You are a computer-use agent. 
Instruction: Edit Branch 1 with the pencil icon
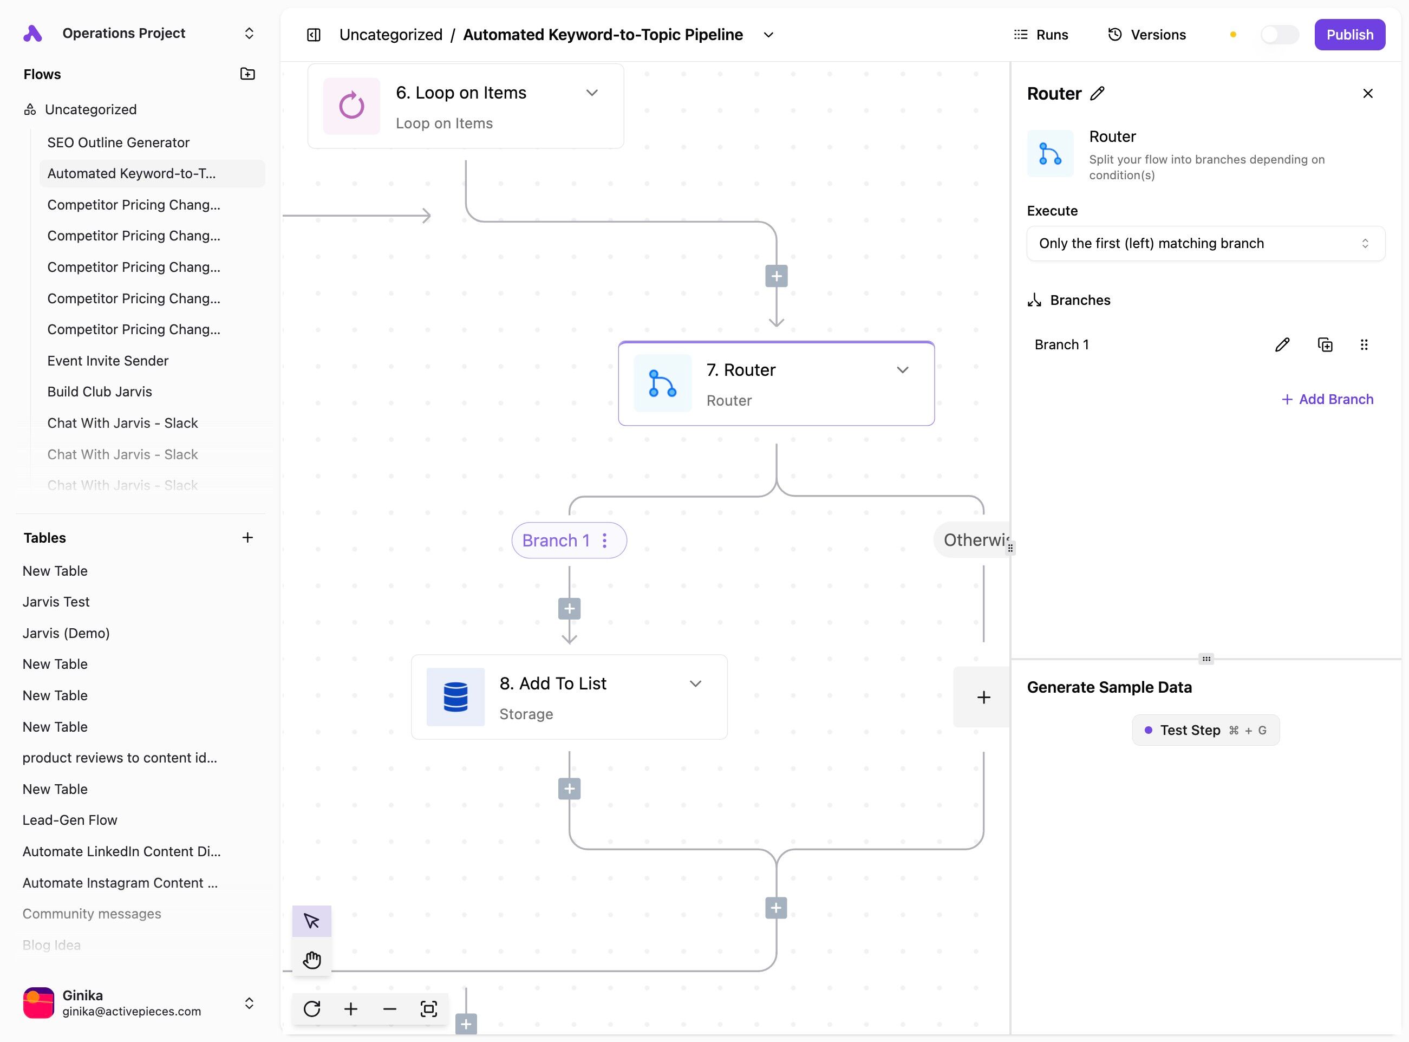click(1282, 344)
